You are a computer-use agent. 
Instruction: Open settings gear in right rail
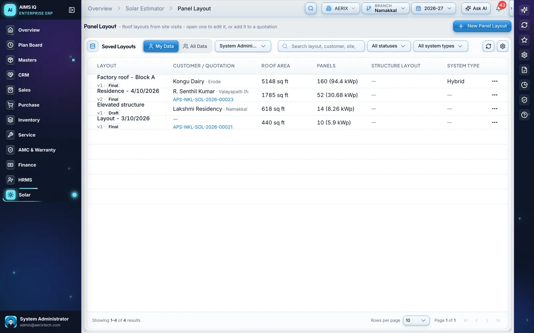coord(524,55)
